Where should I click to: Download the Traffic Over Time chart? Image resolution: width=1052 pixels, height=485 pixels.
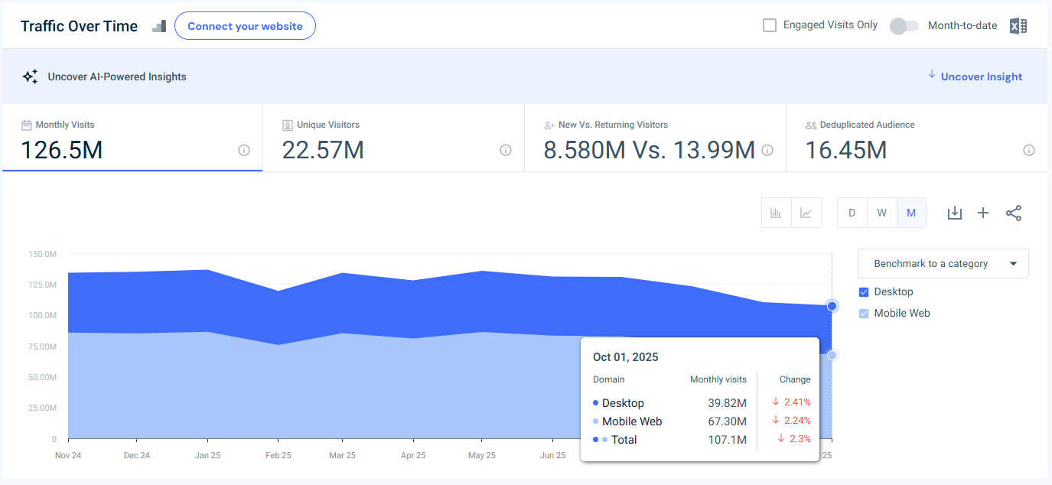point(954,213)
